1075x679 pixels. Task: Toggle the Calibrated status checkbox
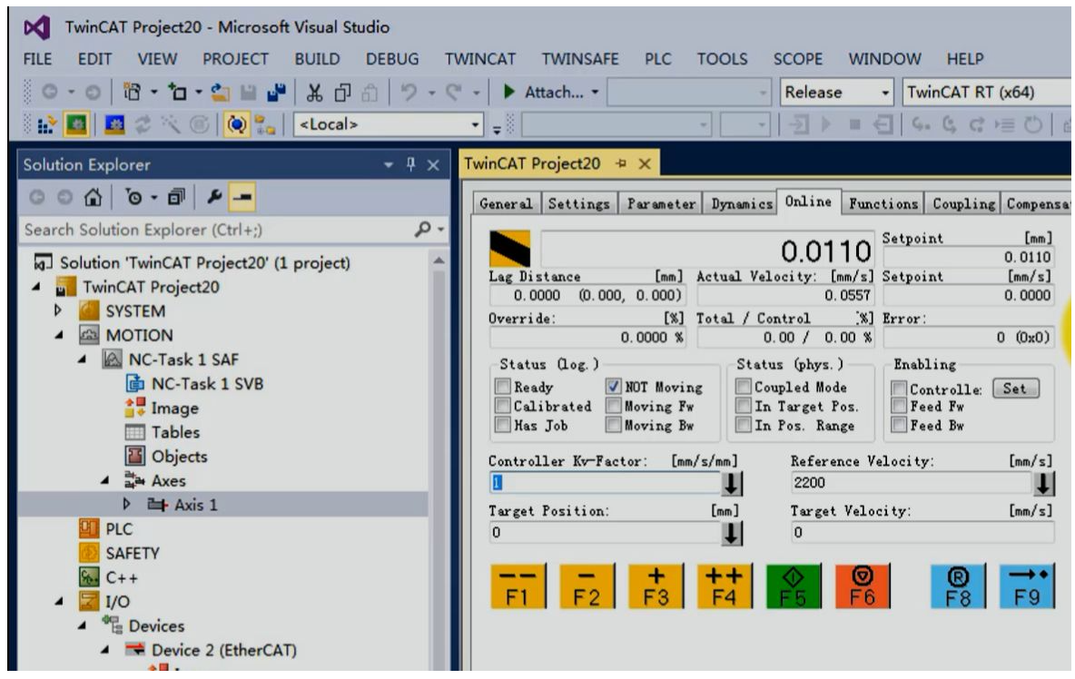coord(502,406)
